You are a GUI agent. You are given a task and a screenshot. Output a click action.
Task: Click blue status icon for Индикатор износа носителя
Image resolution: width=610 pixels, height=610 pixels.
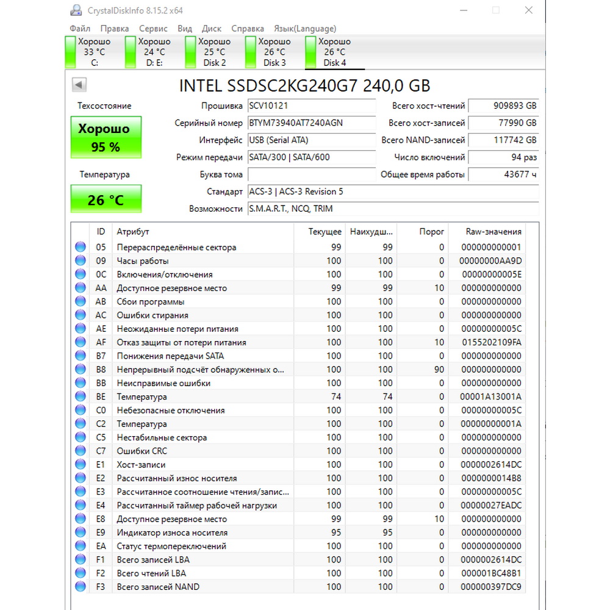pyautogui.click(x=81, y=533)
